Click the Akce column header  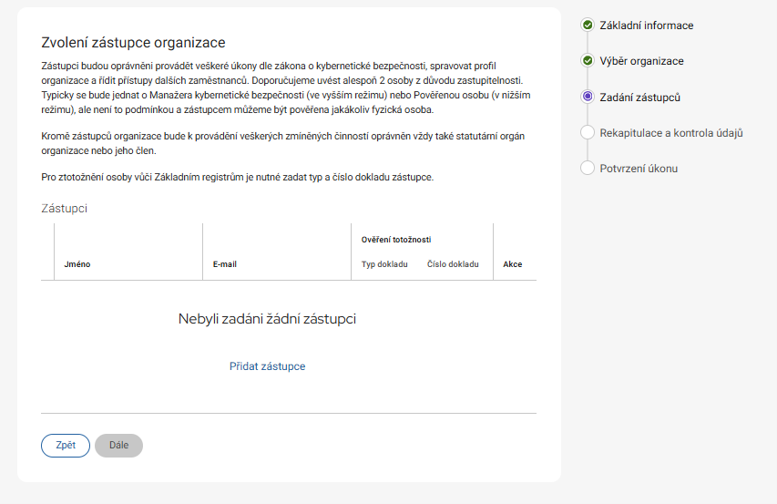[513, 264]
